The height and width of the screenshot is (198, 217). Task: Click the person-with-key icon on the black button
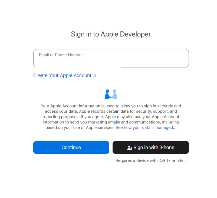pyautogui.click(x=130, y=148)
